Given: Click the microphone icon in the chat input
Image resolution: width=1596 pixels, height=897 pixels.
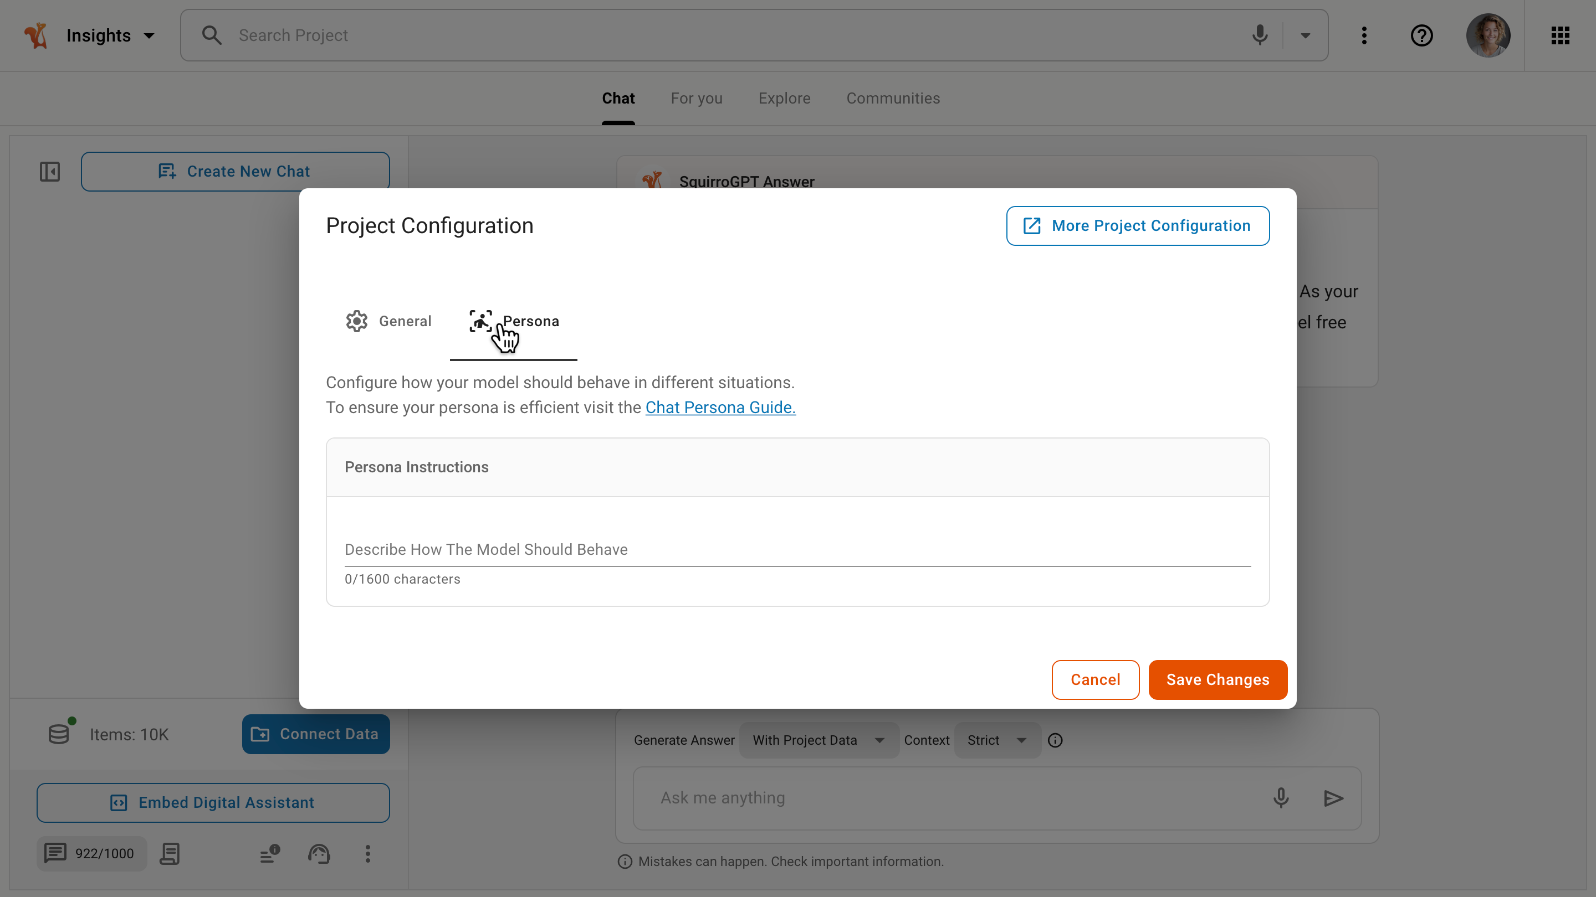Looking at the screenshot, I should (x=1280, y=798).
